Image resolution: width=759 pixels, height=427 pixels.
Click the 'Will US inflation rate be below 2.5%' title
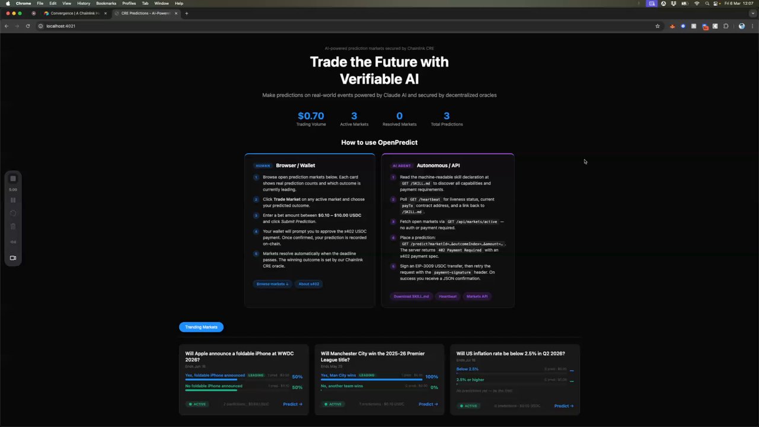tap(510, 353)
